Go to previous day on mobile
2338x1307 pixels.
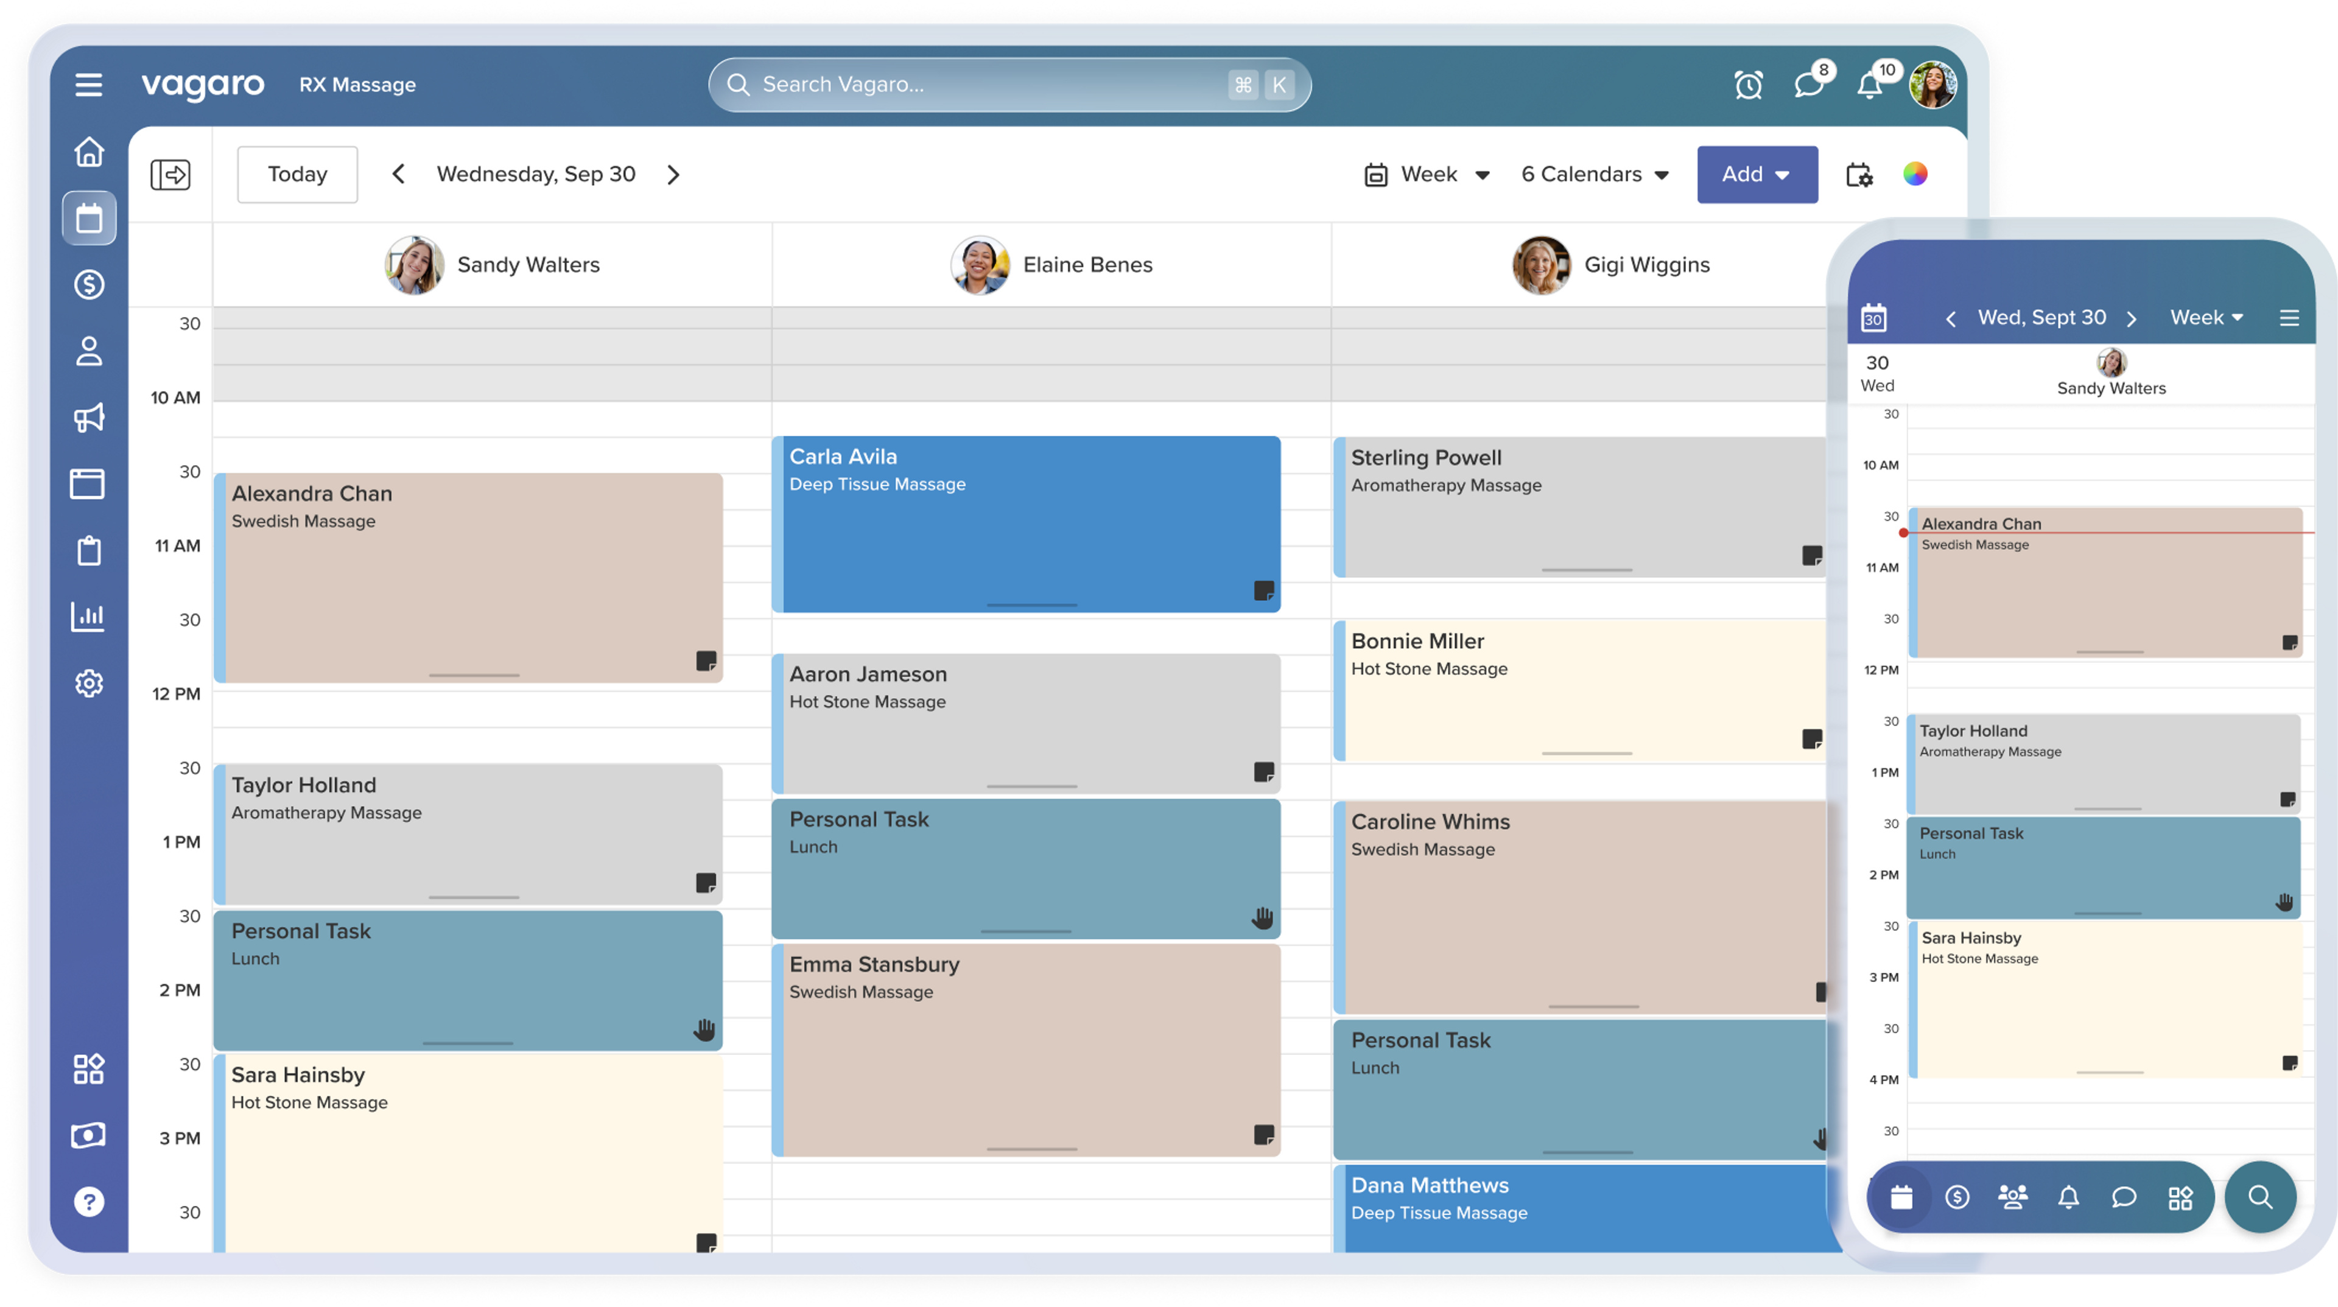tap(1950, 318)
